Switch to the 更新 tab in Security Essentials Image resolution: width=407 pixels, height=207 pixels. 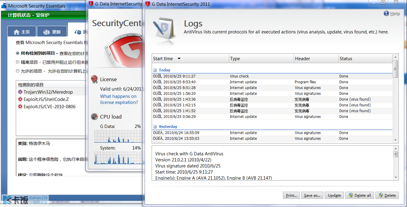pos(52,32)
